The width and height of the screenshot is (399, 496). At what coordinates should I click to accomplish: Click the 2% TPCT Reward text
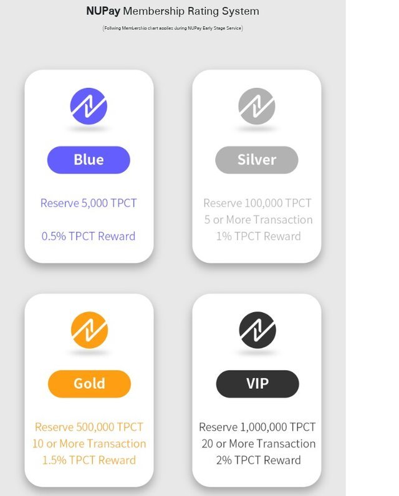(x=258, y=460)
